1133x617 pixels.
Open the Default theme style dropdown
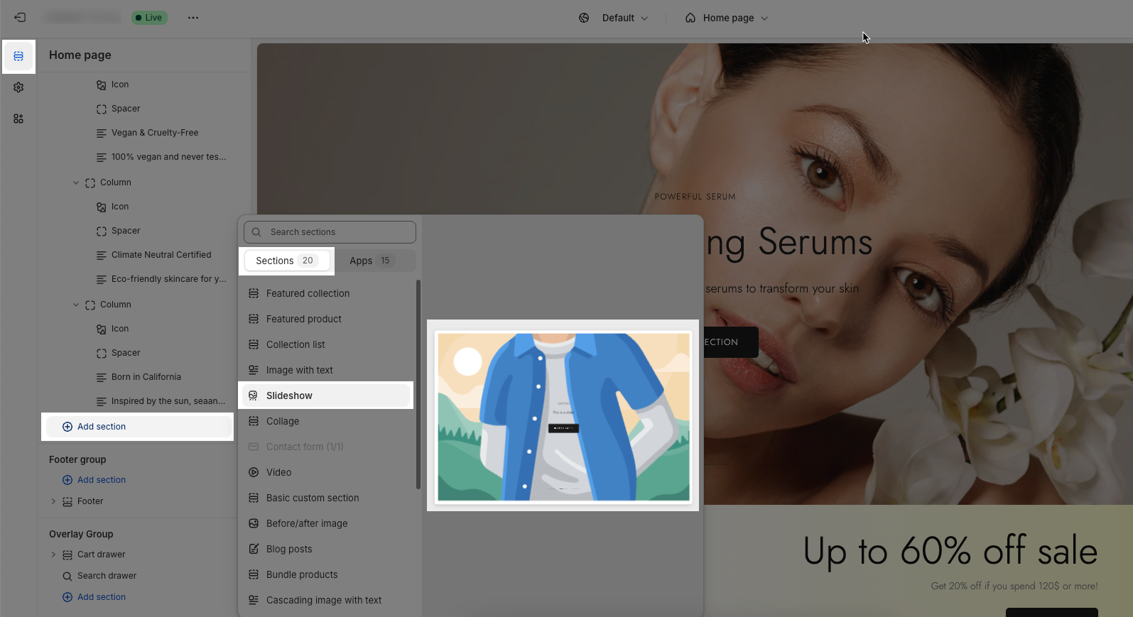click(x=615, y=18)
